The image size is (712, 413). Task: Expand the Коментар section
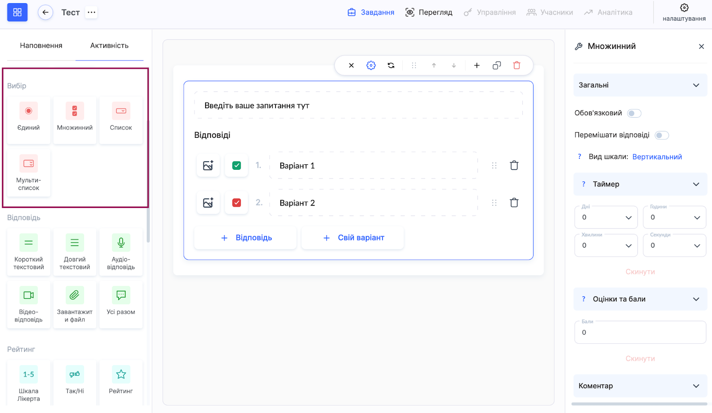click(x=640, y=386)
